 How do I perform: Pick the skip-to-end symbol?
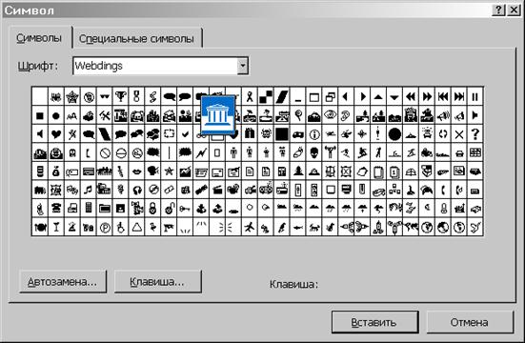459,97
